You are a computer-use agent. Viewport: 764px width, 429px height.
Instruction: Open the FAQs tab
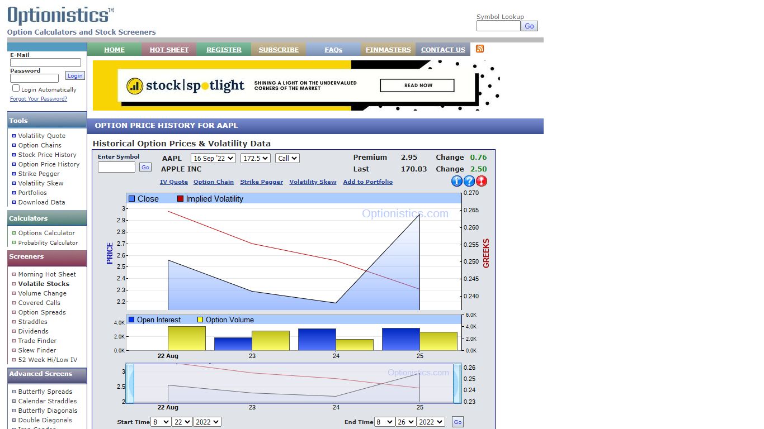[x=333, y=50]
